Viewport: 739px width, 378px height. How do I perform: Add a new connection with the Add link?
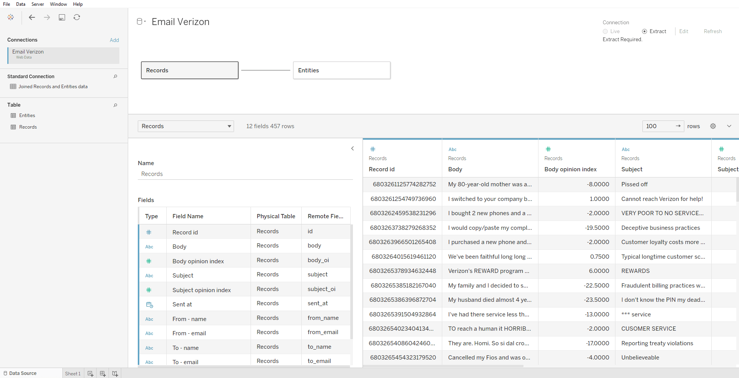(x=114, y=40)
